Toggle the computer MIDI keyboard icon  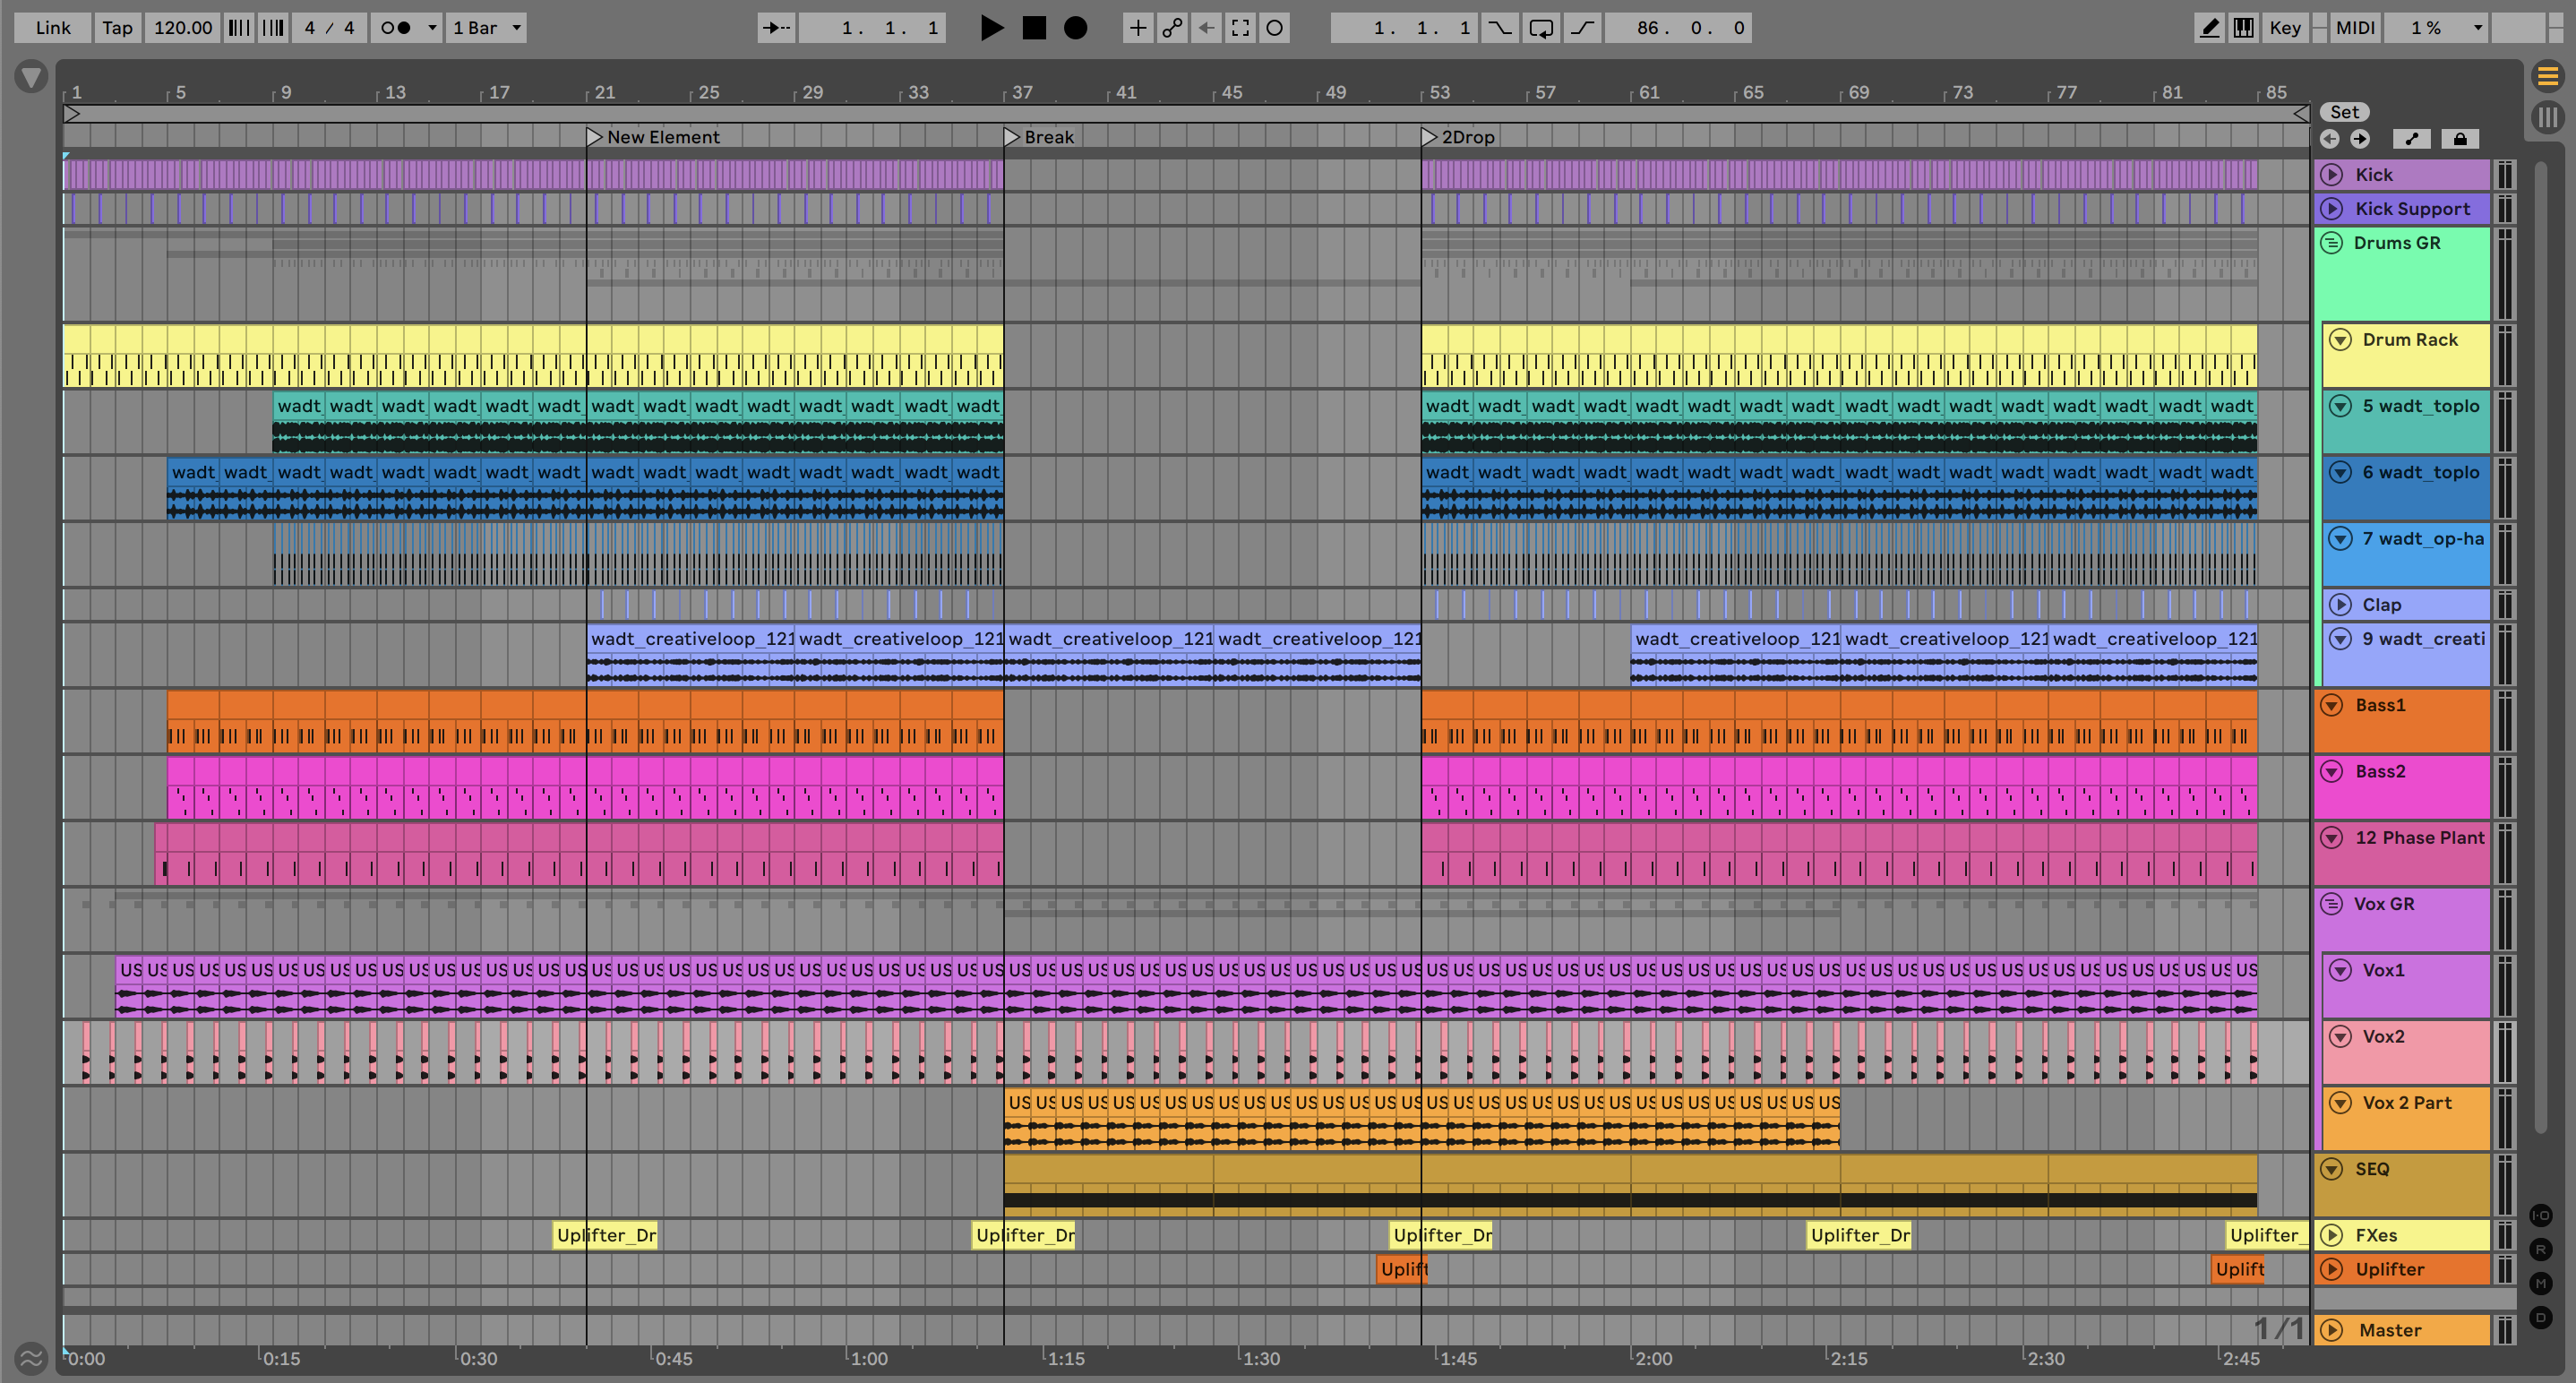pyautogui.click(x=2244, y=28)
